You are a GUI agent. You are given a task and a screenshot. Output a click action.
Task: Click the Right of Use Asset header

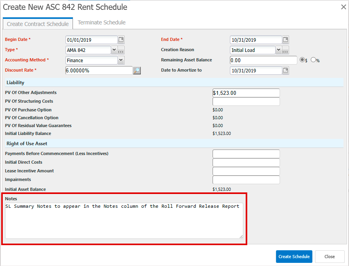pyautogui.click(x=174, y=144)
